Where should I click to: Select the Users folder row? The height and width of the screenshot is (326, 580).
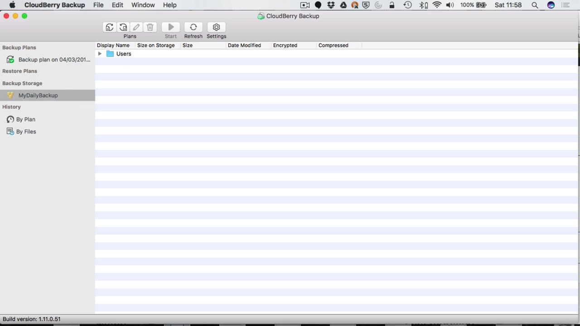[337, 54]
